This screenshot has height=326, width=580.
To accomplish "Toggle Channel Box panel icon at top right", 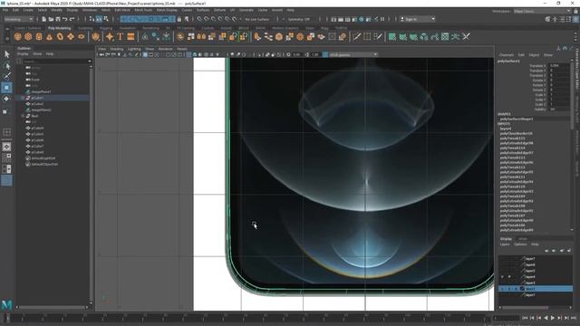I will [576, 19].
